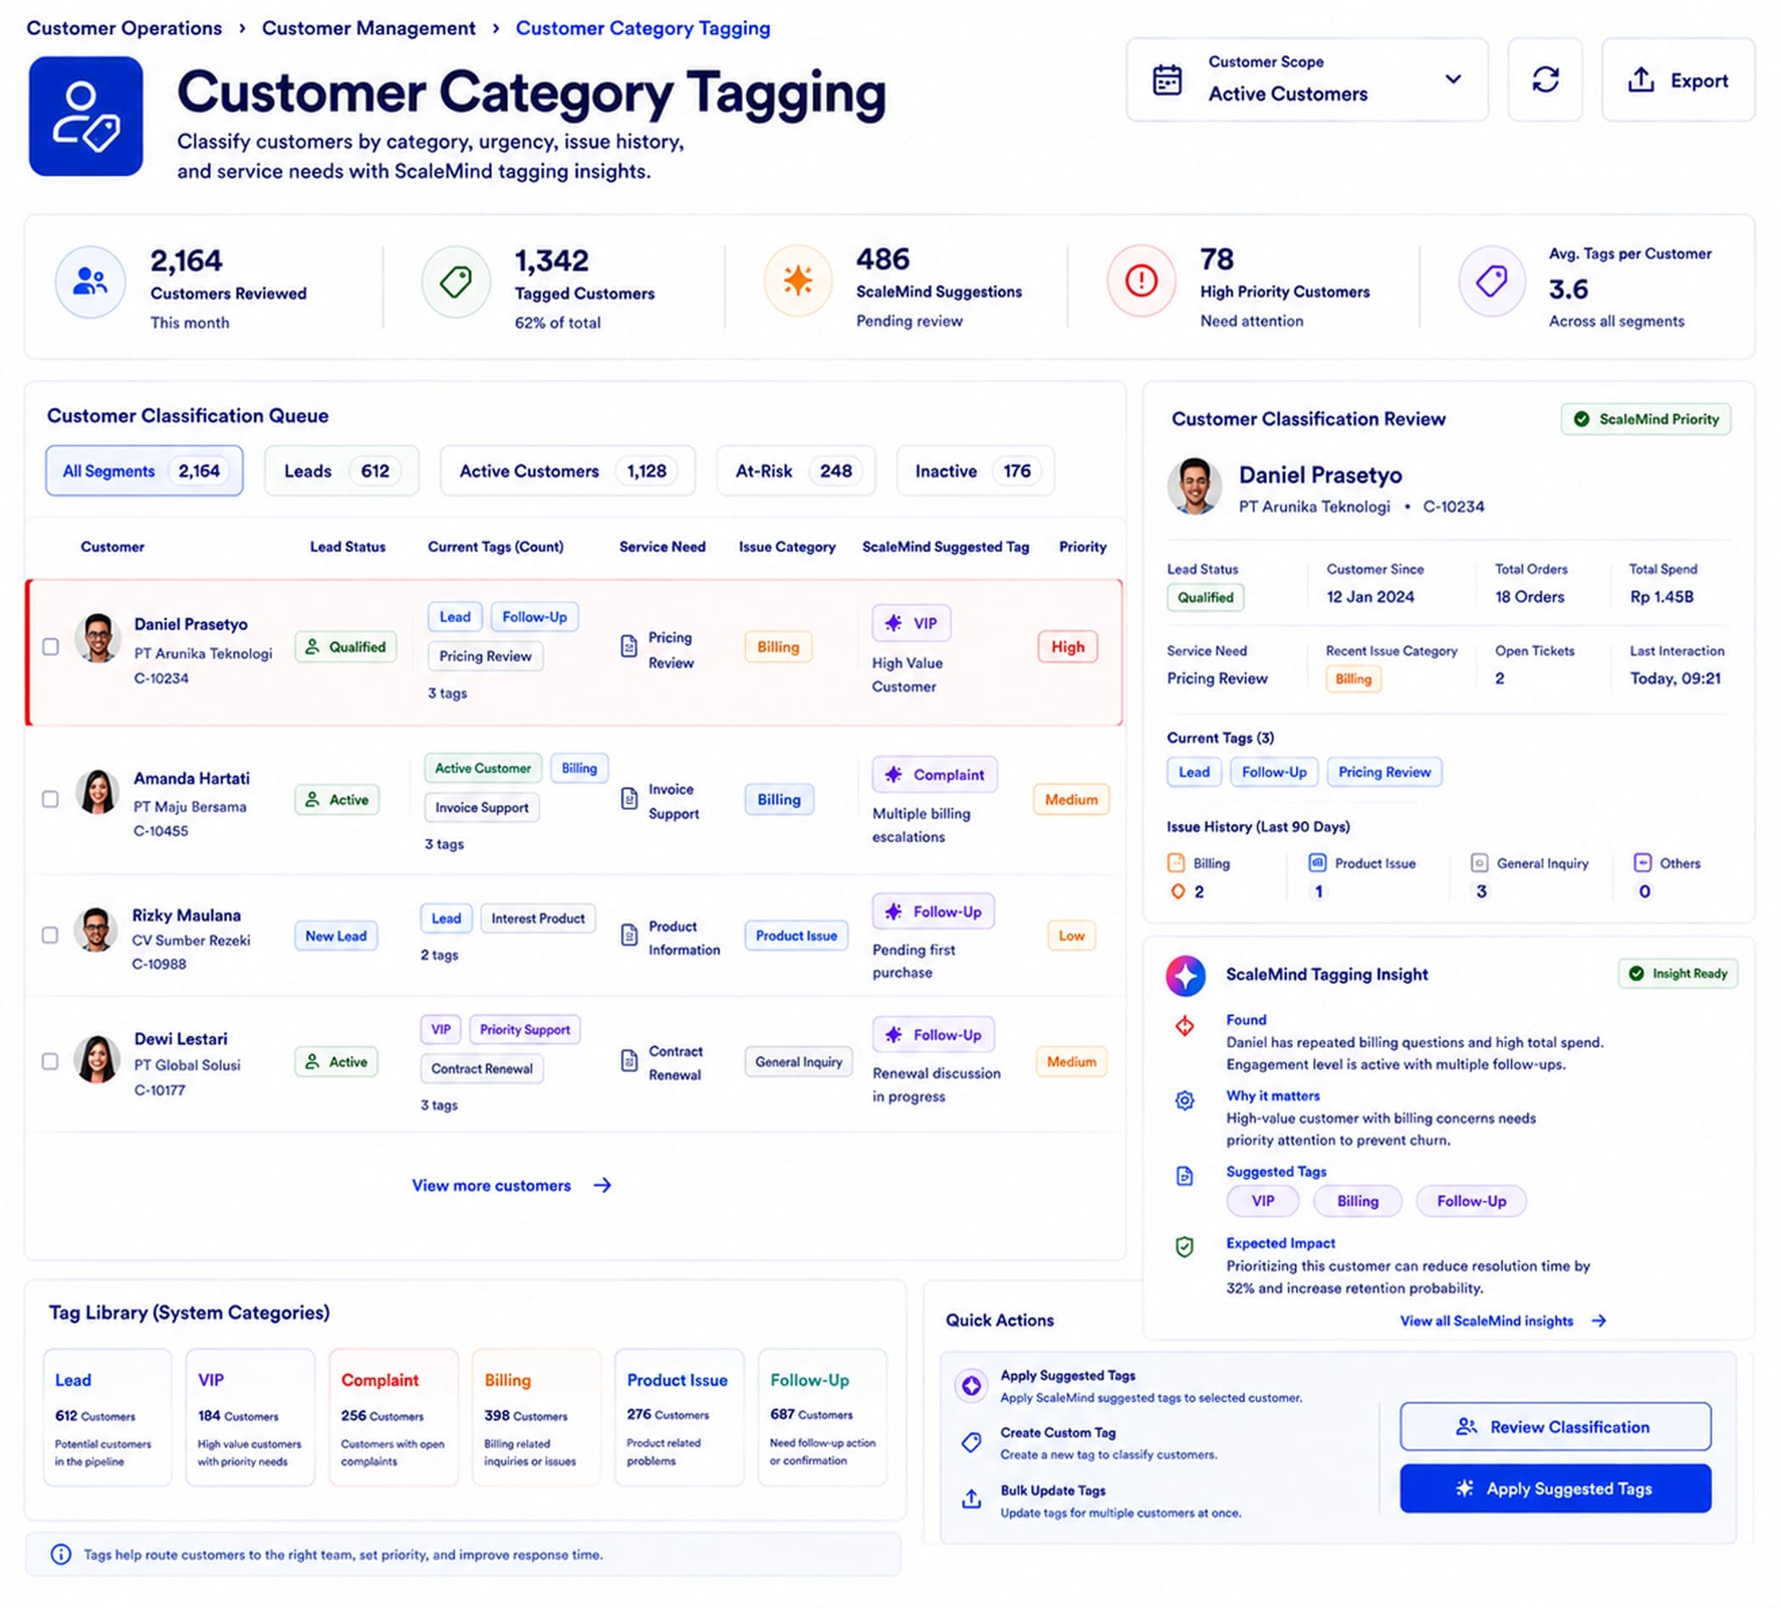Image resolution: width=1781 pixels, height=1608 pixels.
Task: Click the Tagged Customers tag icon
Action: click(455, 282)
